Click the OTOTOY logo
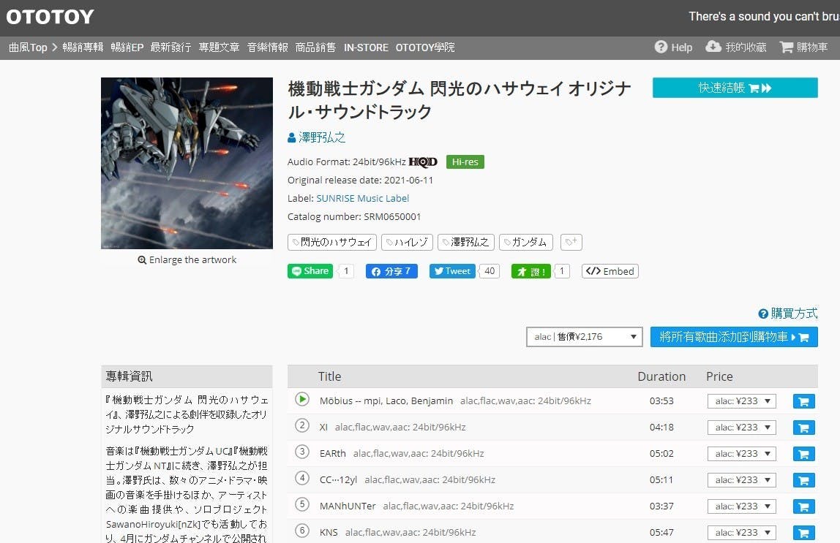 coord(50,17)
